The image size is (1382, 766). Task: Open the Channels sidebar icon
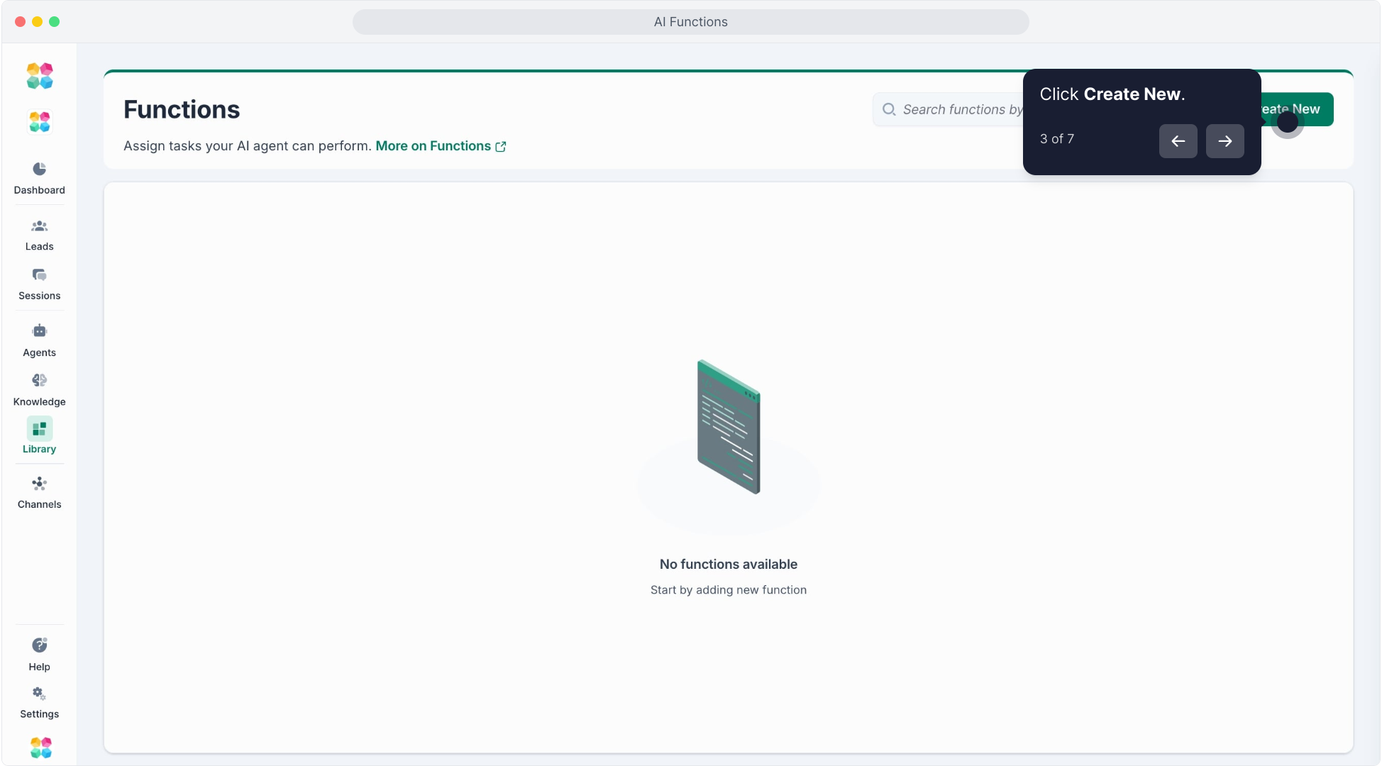(x=40, y=484)
